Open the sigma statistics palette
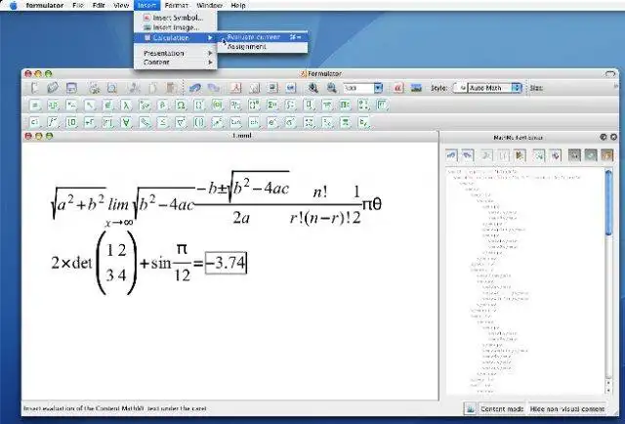 (x=290, y=122)
